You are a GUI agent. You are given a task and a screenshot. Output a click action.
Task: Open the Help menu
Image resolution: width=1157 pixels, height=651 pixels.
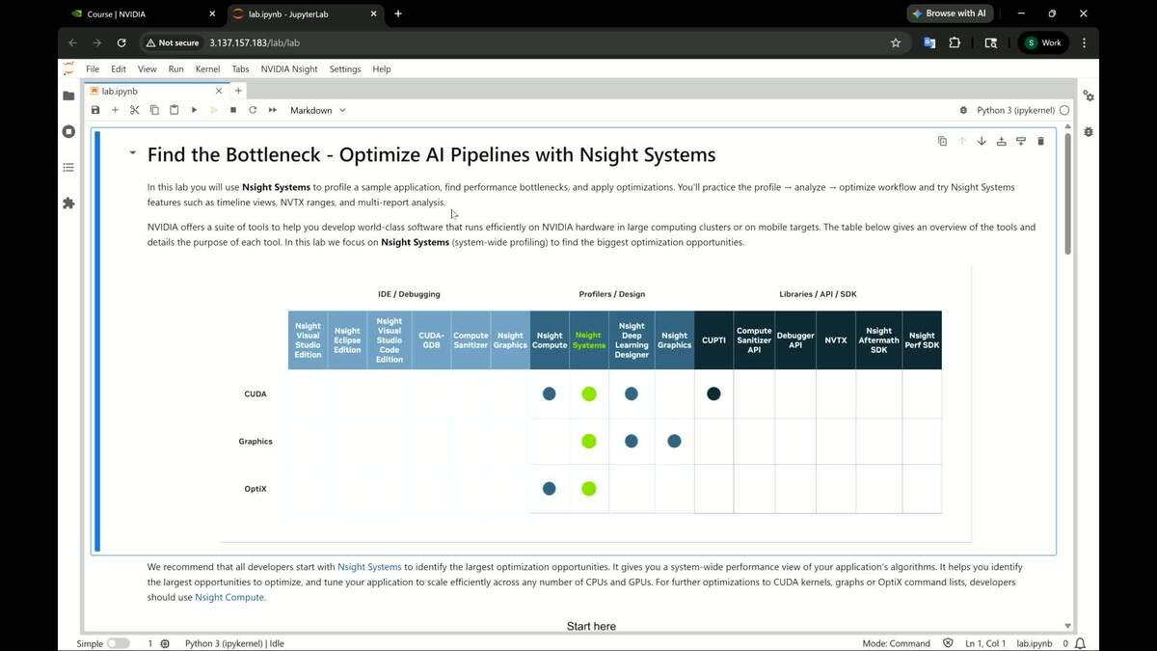382,69
